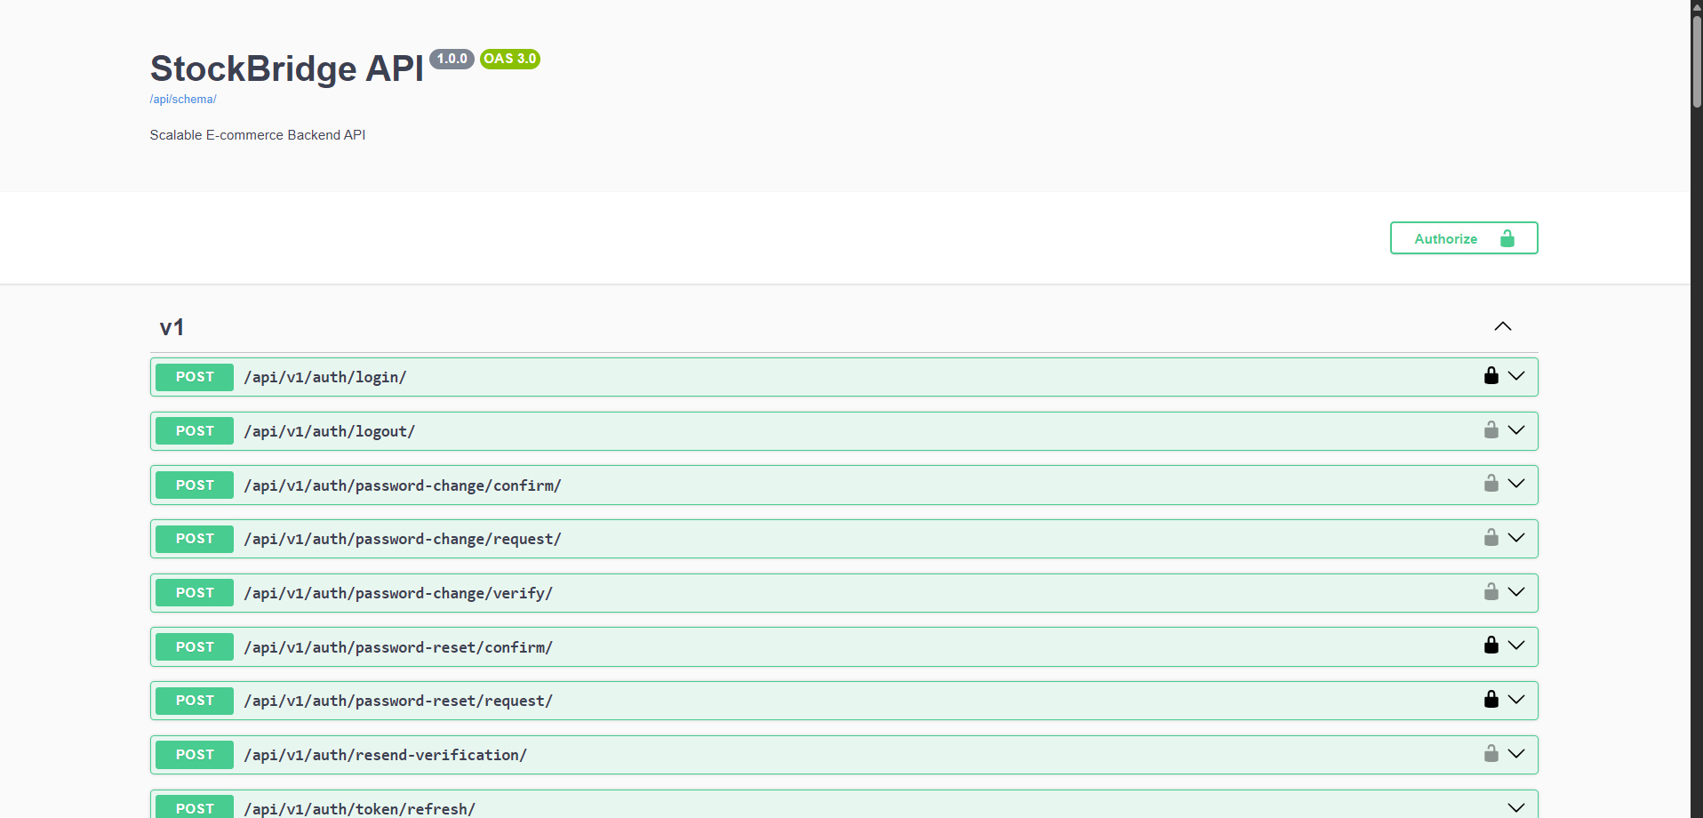
Task: Click the /api/v1/auth/password-change/verify/ path
Action: [x=398, y=593]
